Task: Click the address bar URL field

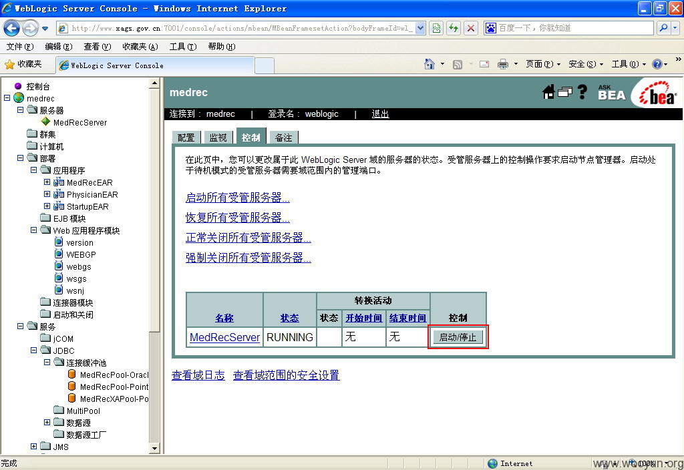Action: click(x=240, y=28)
